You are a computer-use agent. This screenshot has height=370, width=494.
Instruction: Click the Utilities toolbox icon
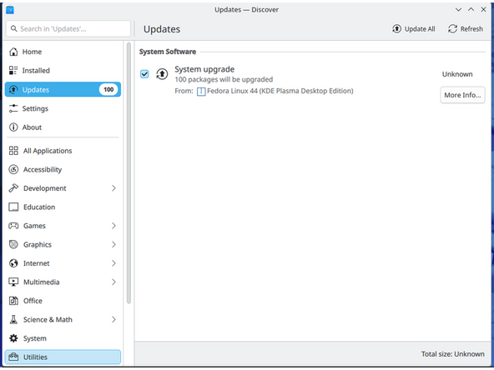(13, 357)
